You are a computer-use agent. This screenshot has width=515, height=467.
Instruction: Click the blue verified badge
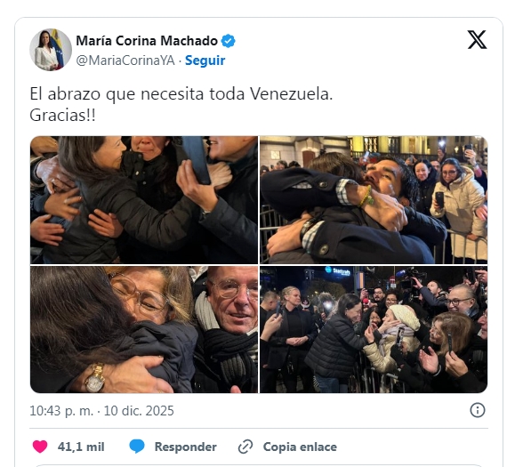(x=228, y=41)
